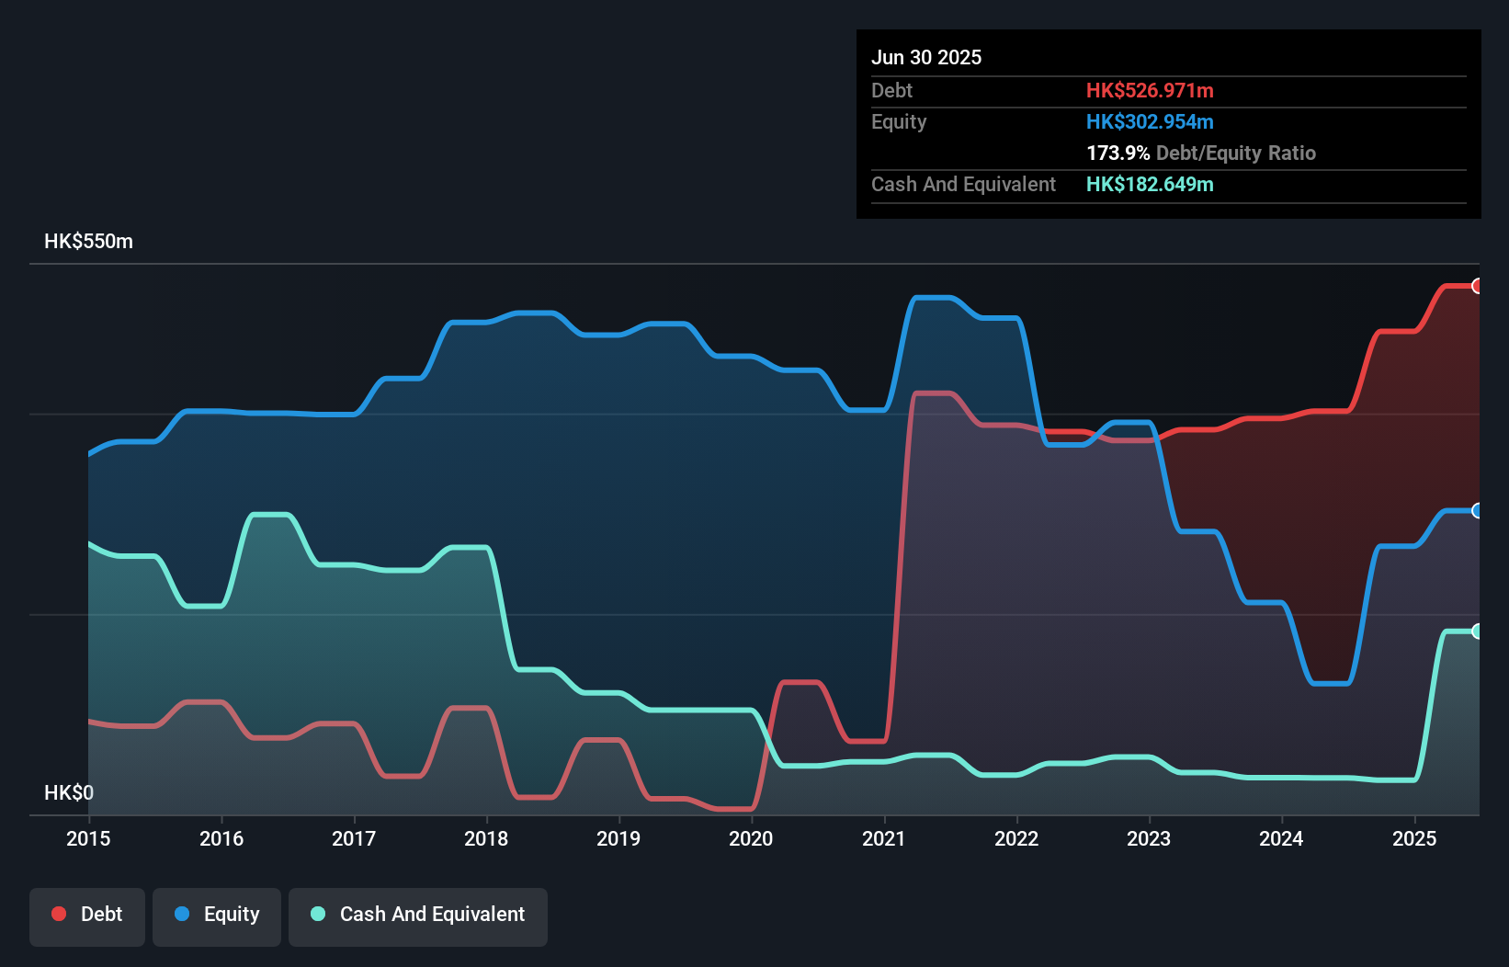Screen dimensions: 1509x967
Task: Click the red debt endpoint marker on the chart
Action: pyautogui.click(x=1476, y=286)
